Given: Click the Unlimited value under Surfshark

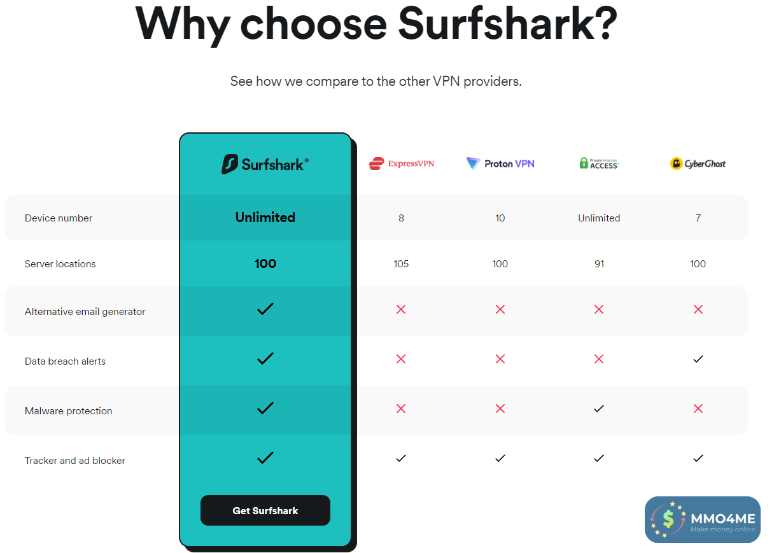Looking at the screenshot, I should pos(265,218).
